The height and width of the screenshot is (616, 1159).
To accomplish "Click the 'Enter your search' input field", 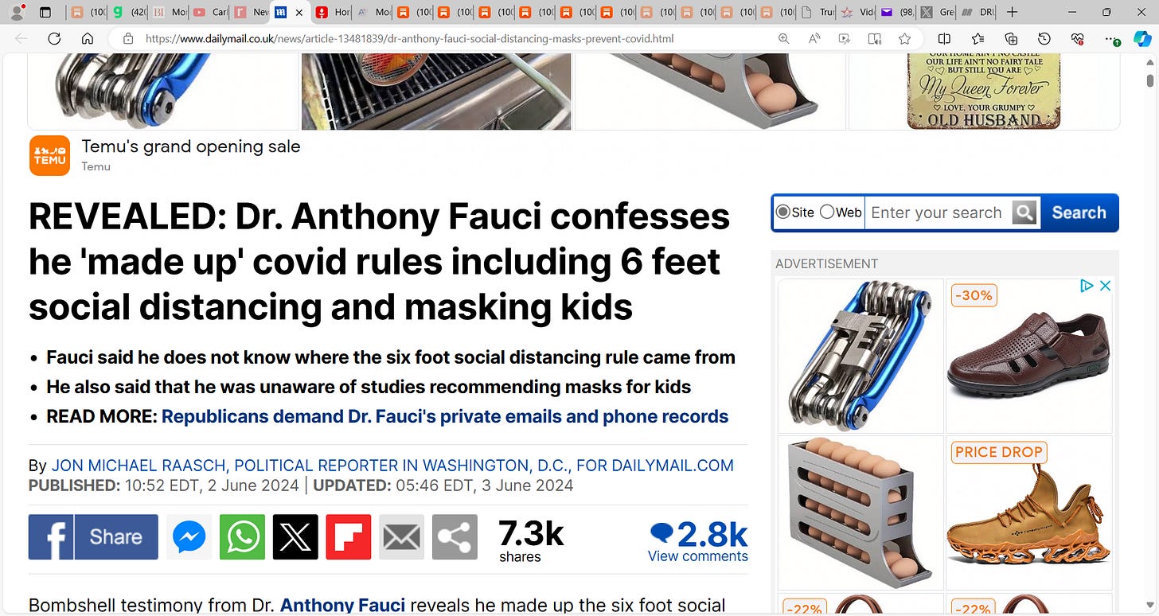I will [x=938, y=212].
